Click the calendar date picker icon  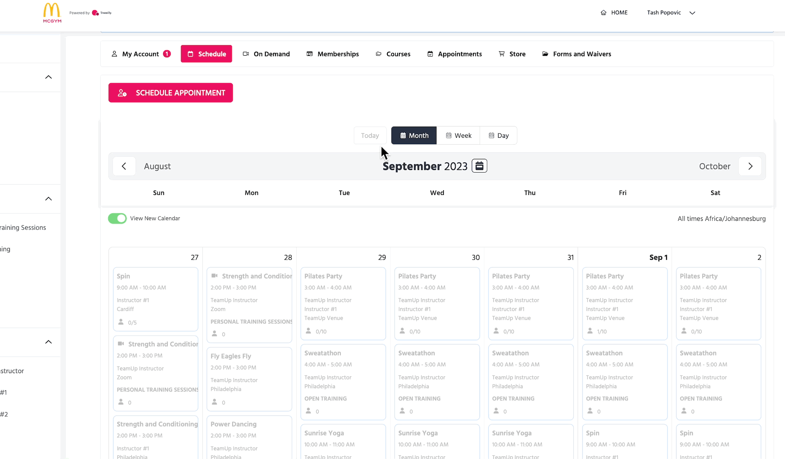[x=479, y=166]
